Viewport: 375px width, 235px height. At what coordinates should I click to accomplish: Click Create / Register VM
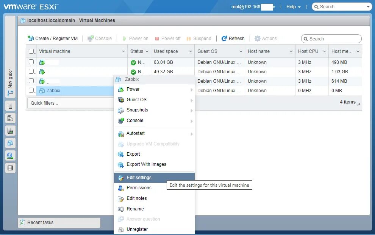tap(53, 39)
